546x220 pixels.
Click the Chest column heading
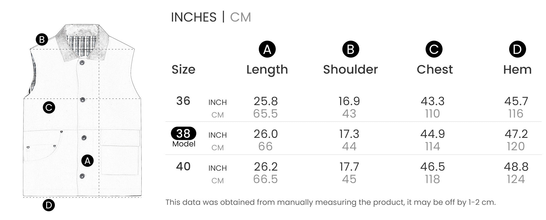[x=435, y=70]
